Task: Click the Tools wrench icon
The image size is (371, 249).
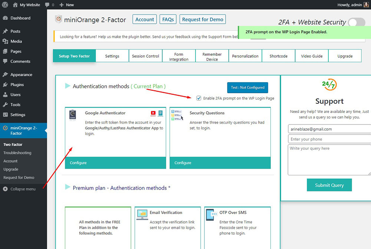Action: click(x=6, y=104)
